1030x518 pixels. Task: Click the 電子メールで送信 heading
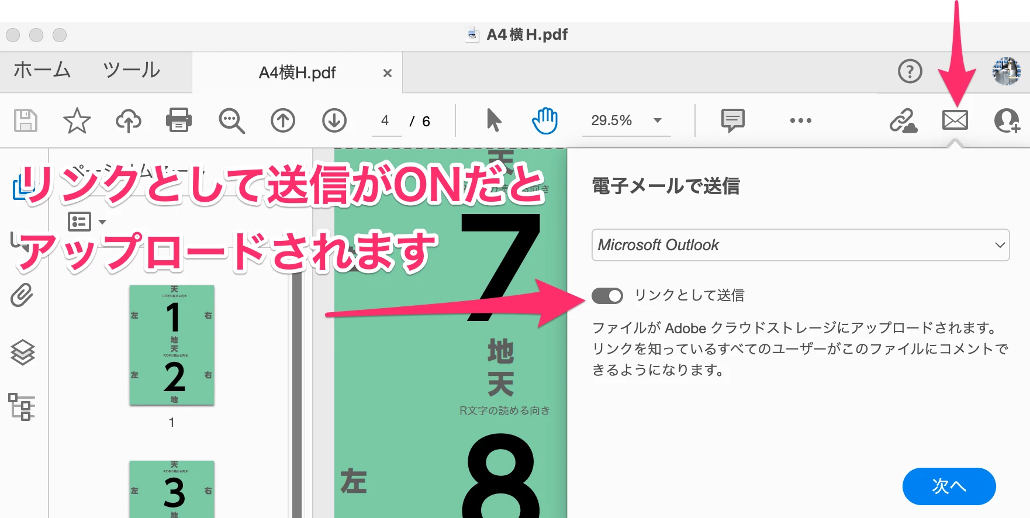click(666, 186)
